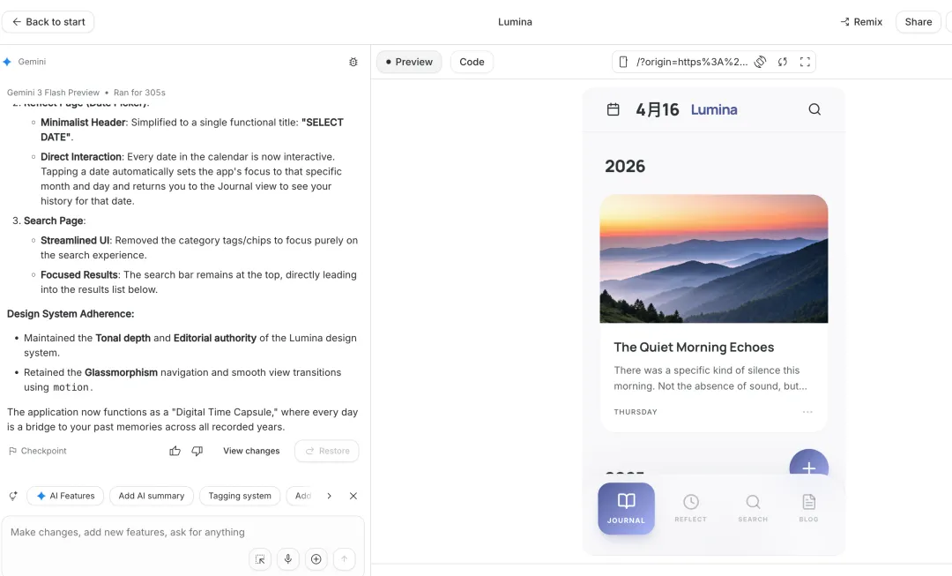Click the Back to start button

(x=48, y=22)
